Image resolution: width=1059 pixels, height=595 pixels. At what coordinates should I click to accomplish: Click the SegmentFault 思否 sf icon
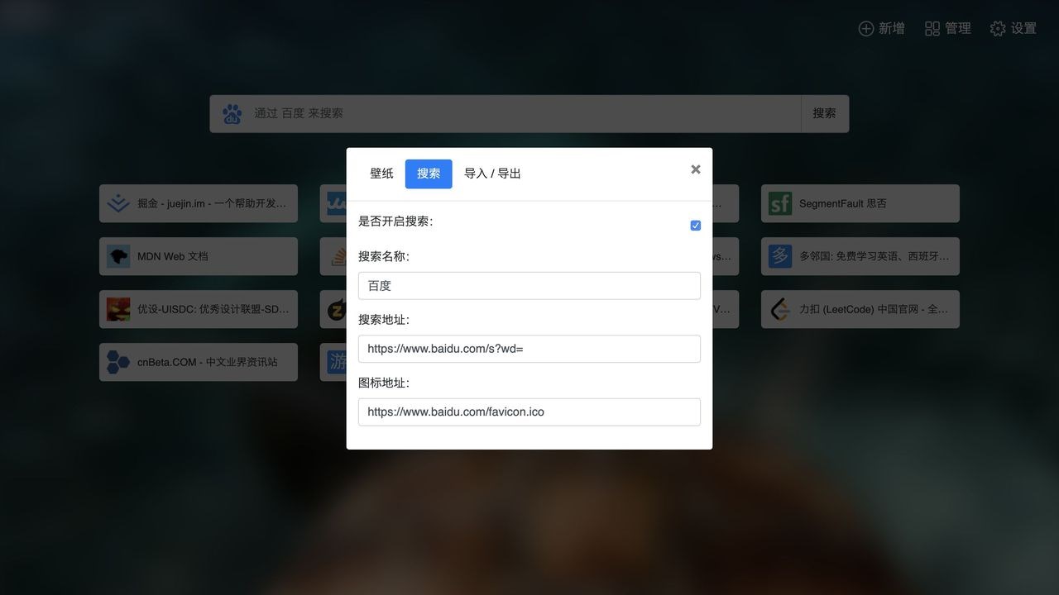[780, 203]
